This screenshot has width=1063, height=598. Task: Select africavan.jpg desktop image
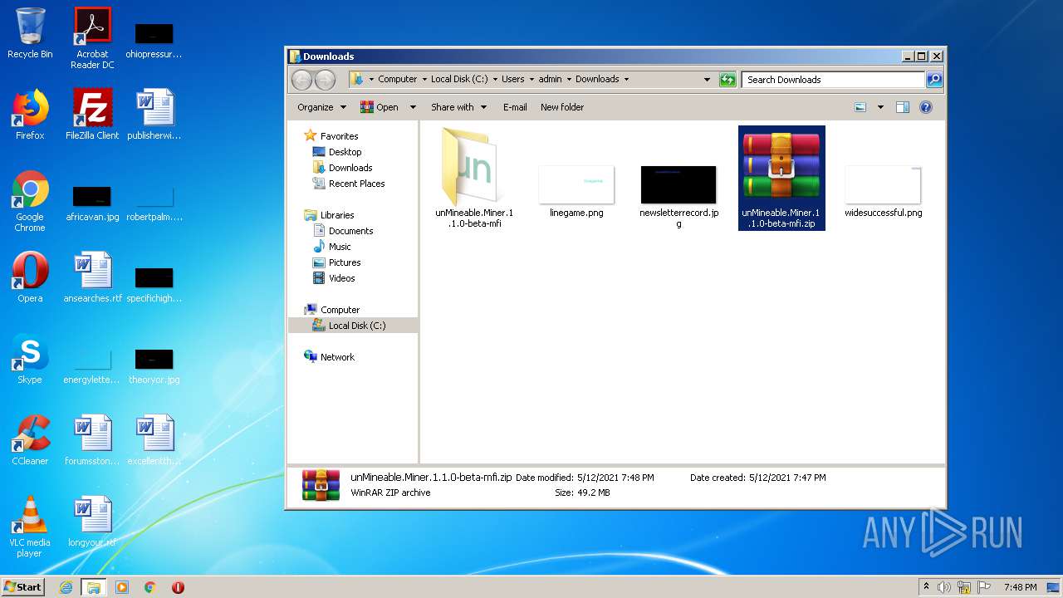pos(92,204)
